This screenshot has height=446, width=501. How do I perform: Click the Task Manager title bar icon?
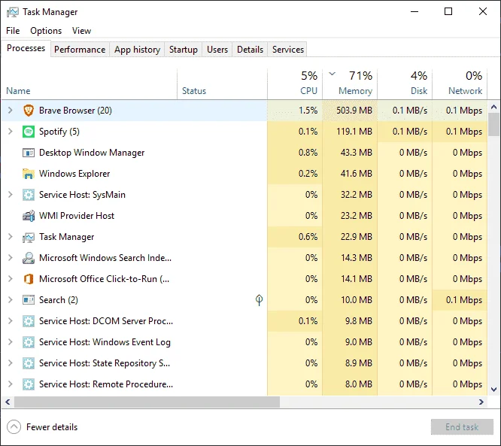(13, 12)
